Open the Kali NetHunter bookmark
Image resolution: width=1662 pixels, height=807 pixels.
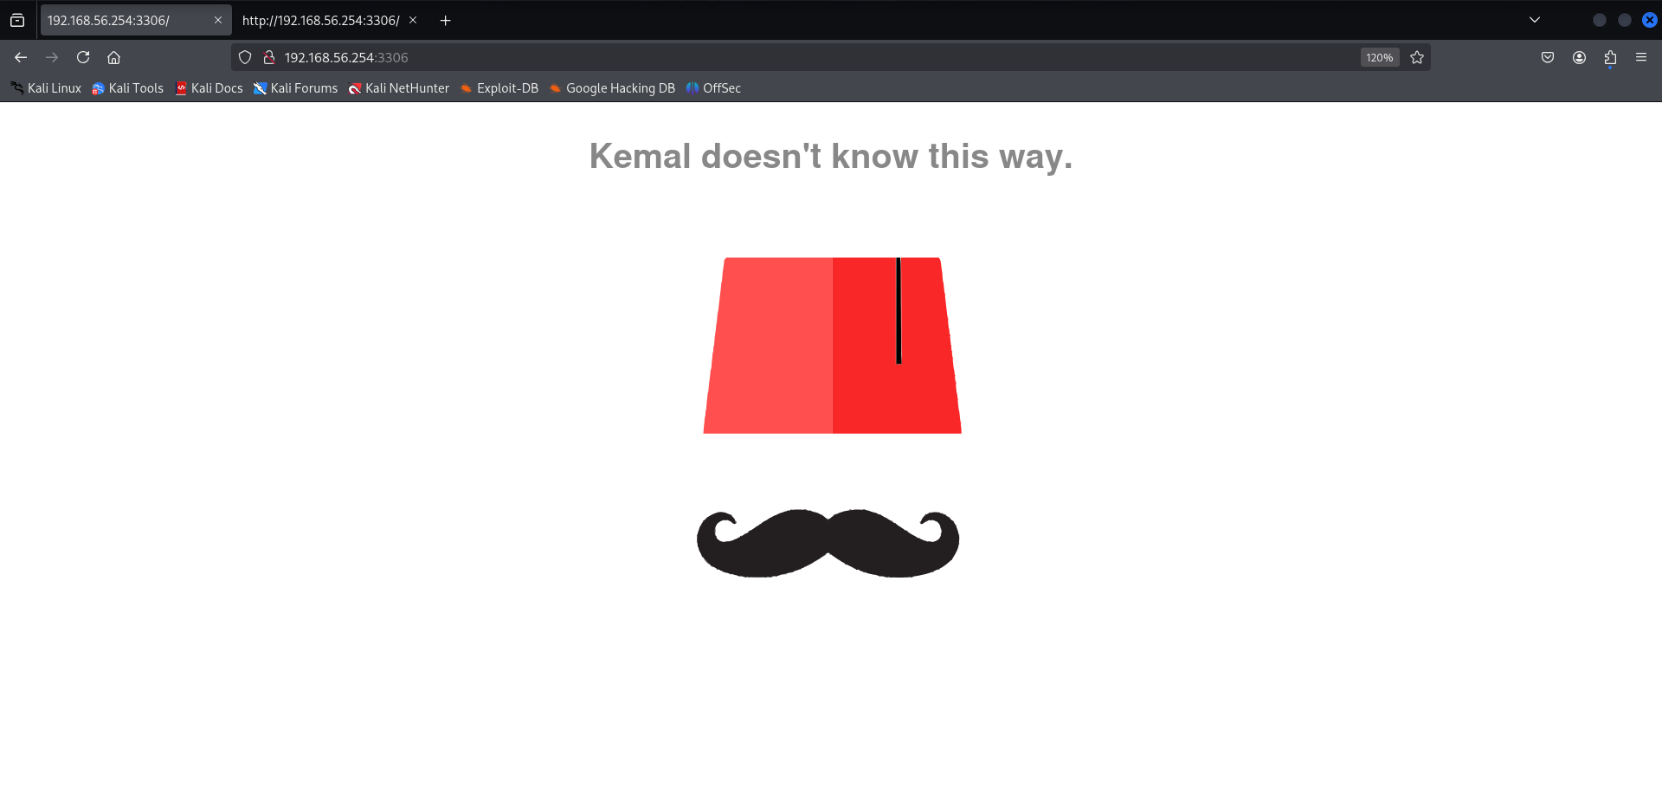click(x=399, y=88)
